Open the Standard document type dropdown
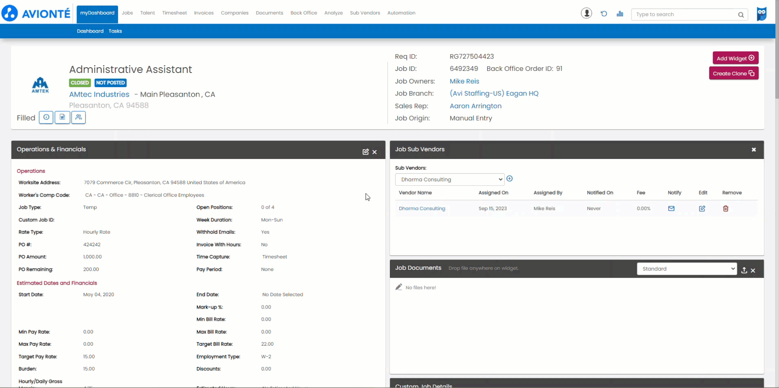Viewport: 779px width, 388px height. point(687,269)
